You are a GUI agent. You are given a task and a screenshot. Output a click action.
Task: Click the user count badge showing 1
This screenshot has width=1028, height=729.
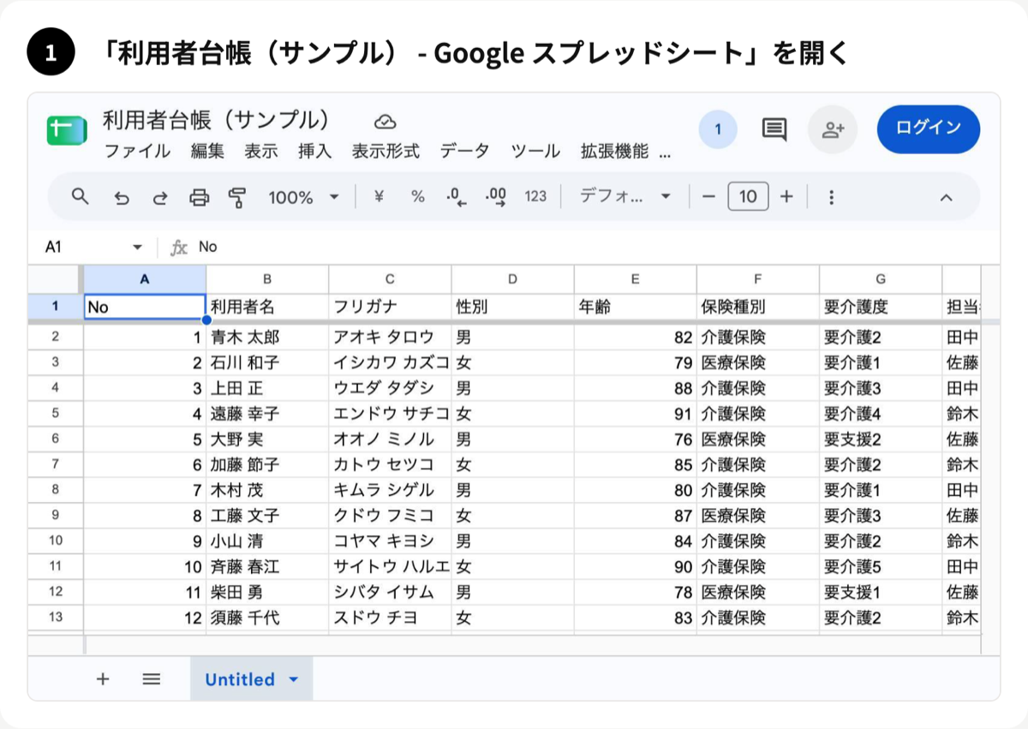click(x=718, y=130)
